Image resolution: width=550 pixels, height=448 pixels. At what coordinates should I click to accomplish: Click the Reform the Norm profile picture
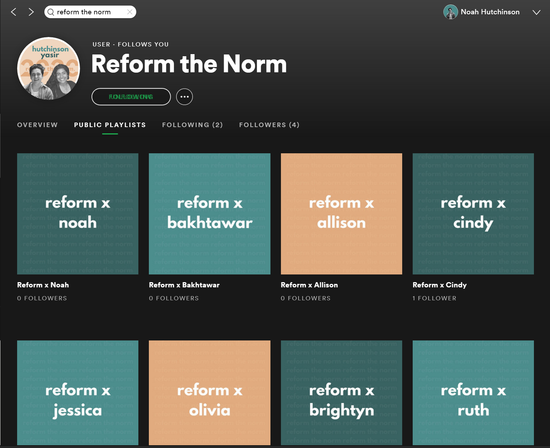click(49, 68)
